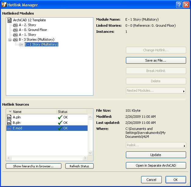Select A - 2. Story module

click(x=27, y=25)
